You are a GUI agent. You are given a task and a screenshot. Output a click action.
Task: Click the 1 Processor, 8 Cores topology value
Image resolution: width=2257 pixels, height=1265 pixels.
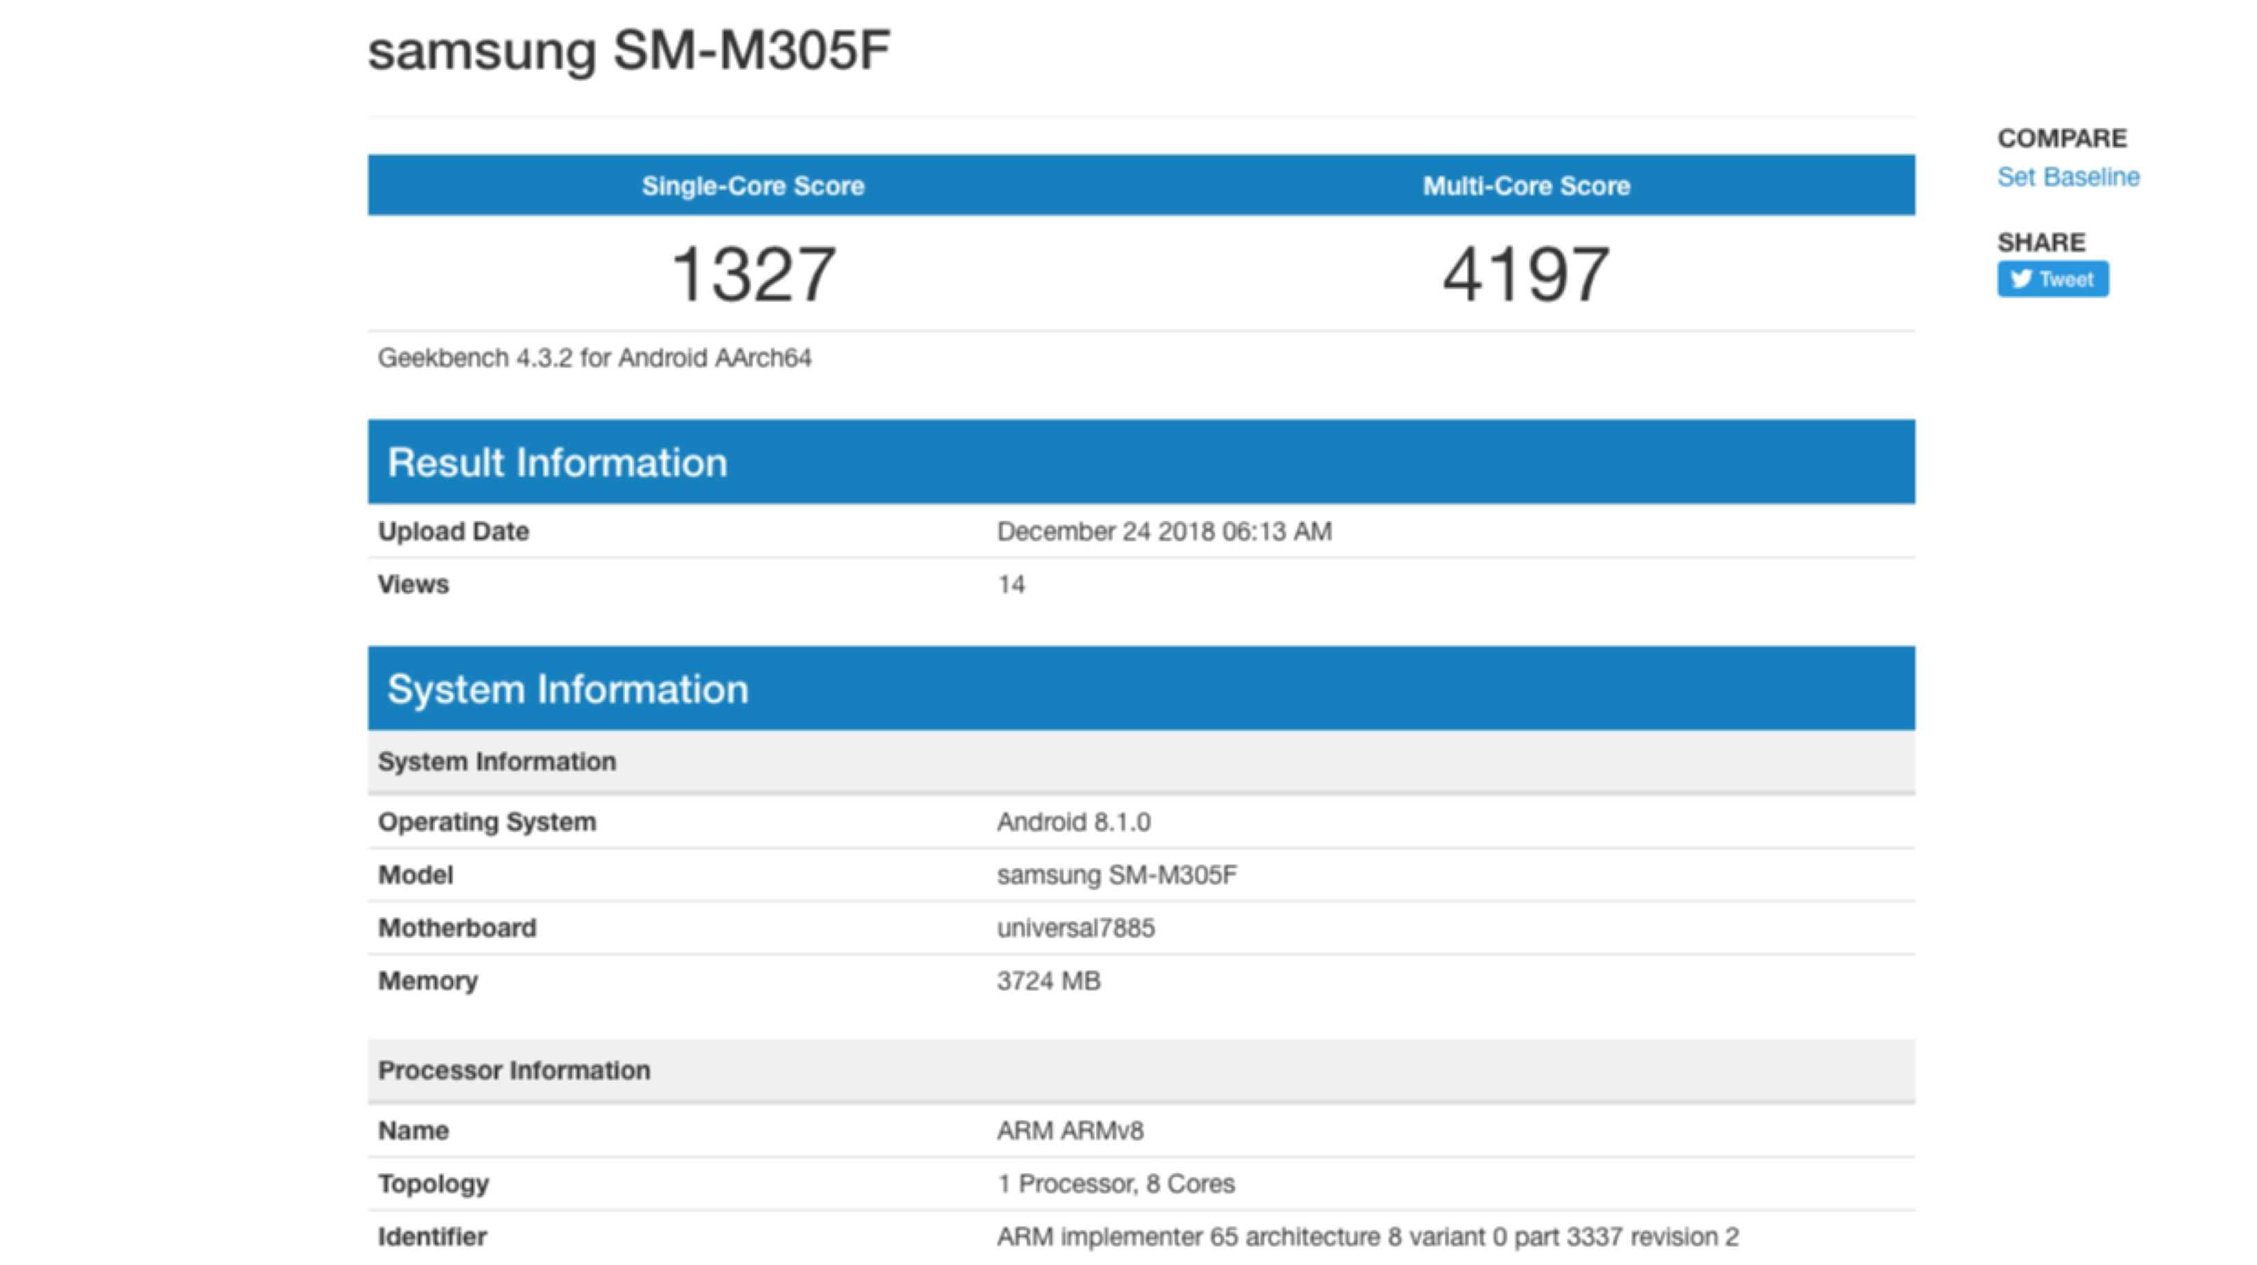click(1115, 1183)
